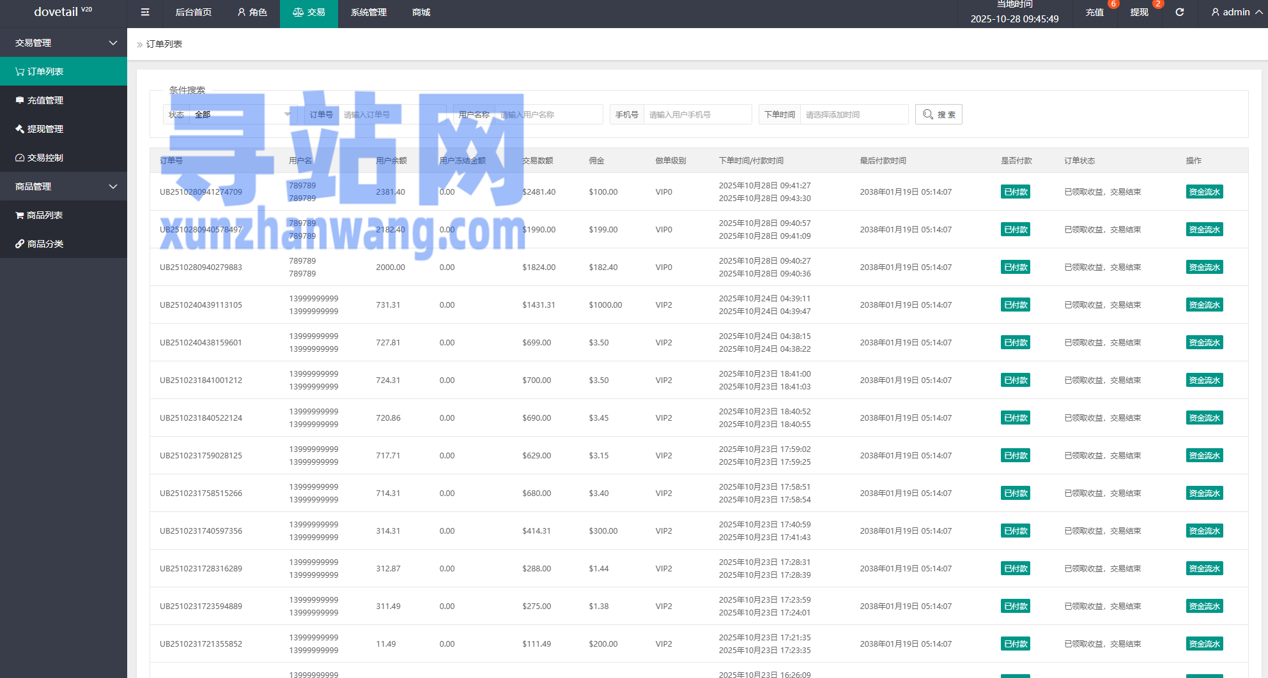Image resolution: width=1268 pixels, height=678 pixels.
Task: Click 资金流水 for order UB2510280941274709
Action: coord(1204,192)
